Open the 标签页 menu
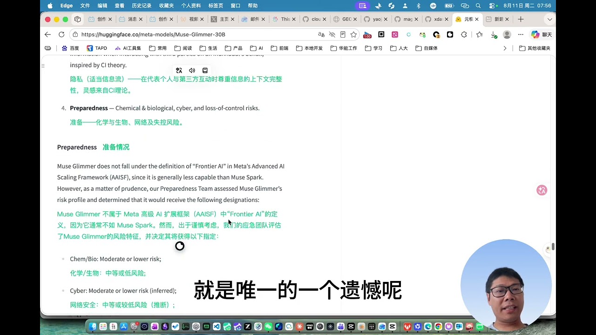This screenshot has width=596, height=335. point(216,6)
